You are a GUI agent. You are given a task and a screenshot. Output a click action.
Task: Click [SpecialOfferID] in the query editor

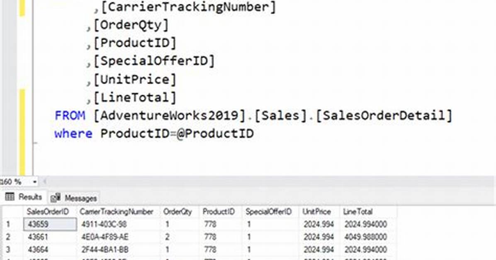pyautogui.click(x=154, y=61)
